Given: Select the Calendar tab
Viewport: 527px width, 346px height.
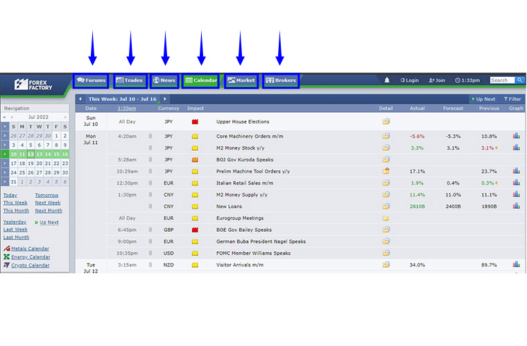Looking at the screenshot, I should coord(201,80).
